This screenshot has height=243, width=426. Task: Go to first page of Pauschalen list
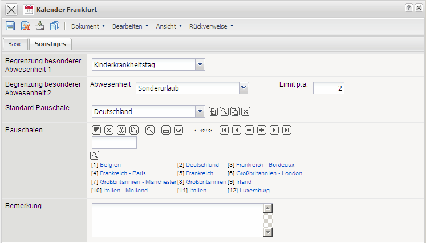tap(224, 130)
